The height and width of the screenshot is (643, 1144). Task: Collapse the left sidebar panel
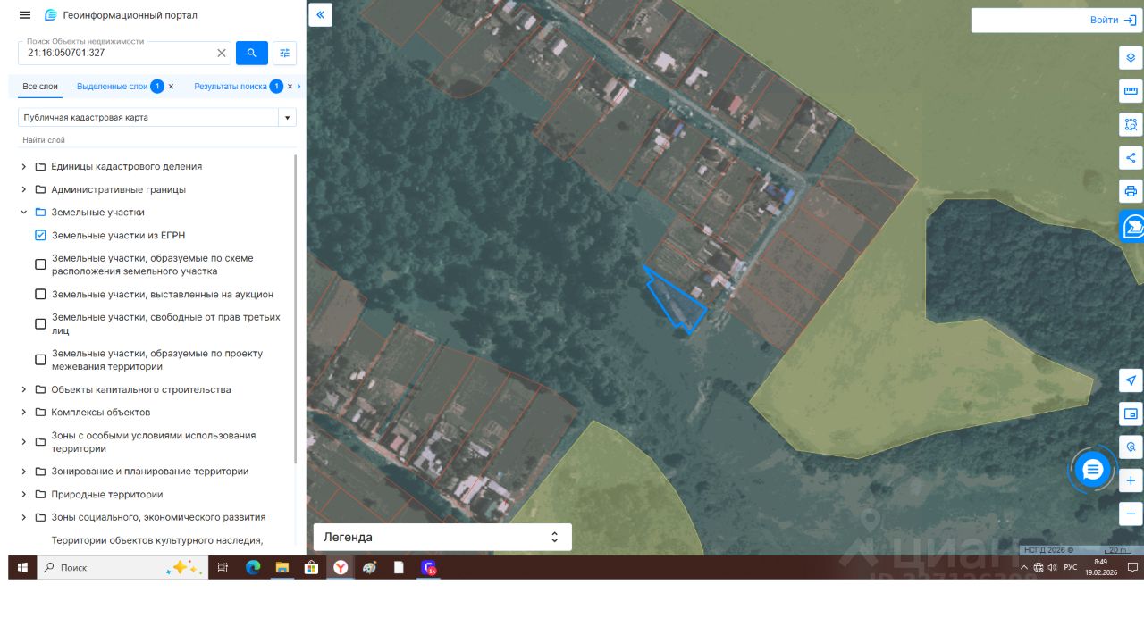pyautogui.click(x=320, y=14)
